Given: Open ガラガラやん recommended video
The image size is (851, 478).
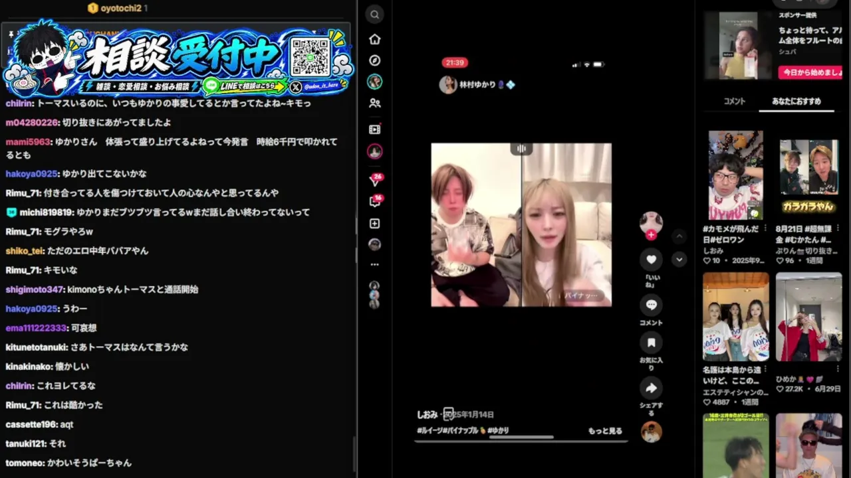Looking at the screenshot, I should pyautogui.click(x=808, y=175).
